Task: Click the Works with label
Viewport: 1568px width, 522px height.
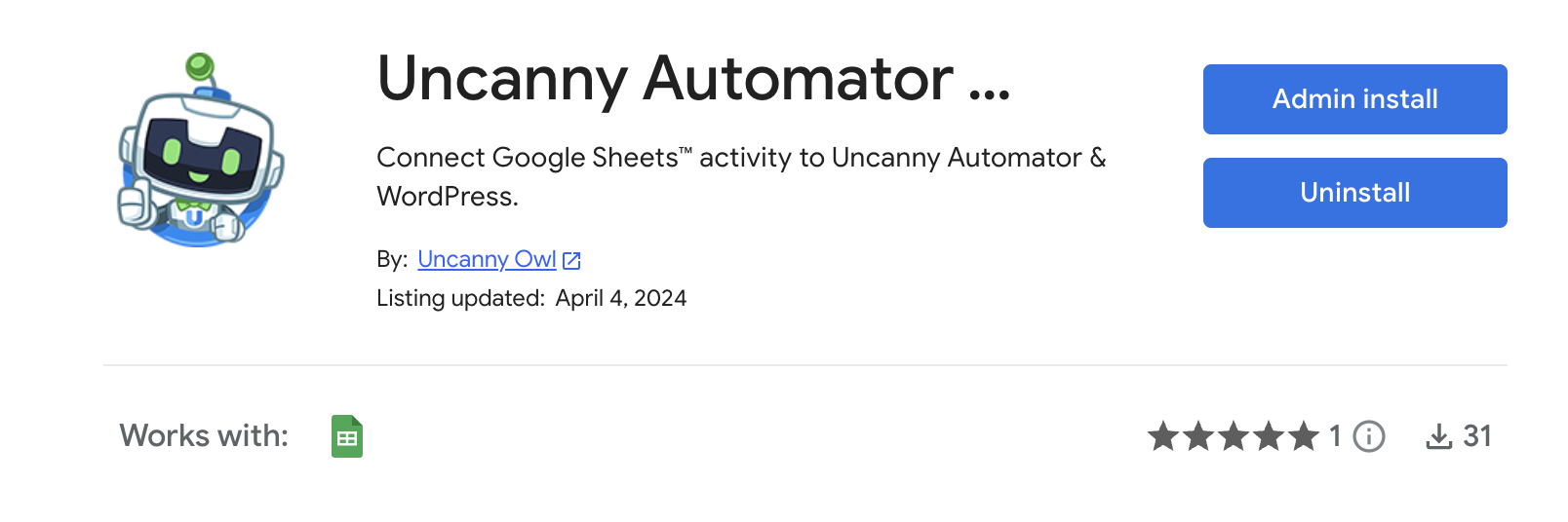Action: click(x=204, y=435)
